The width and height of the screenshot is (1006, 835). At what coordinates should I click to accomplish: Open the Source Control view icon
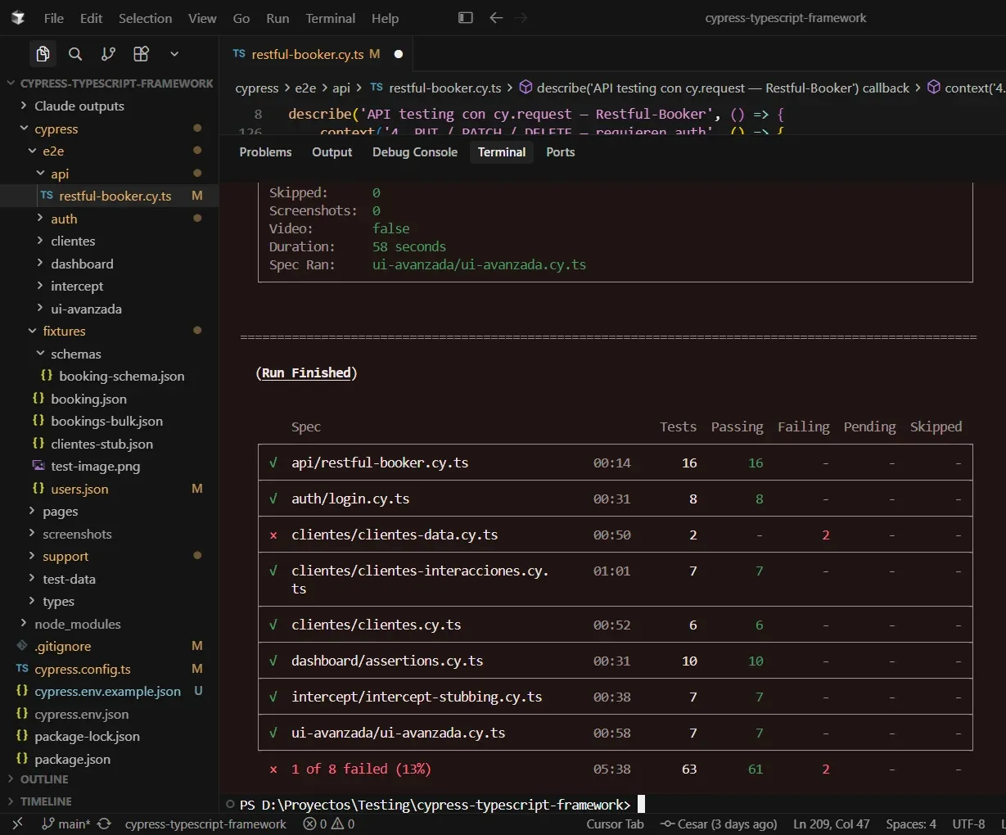(108, 54)
